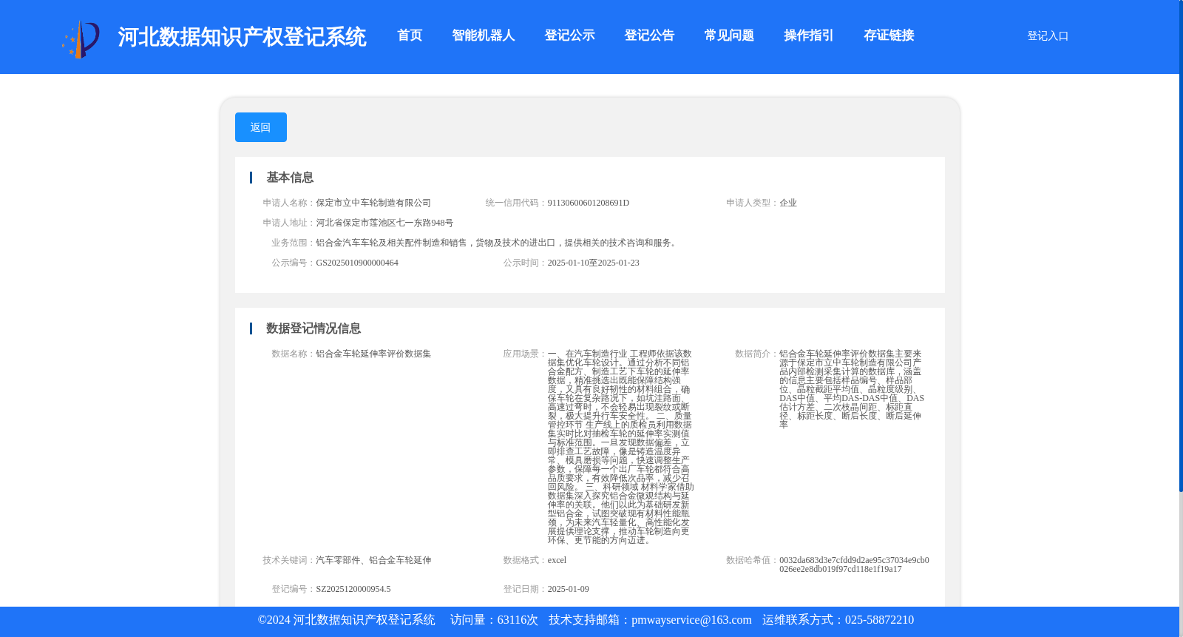Go to 登记公示 page
The width and height of the screenshot is (1183, 637).
[569, 36]
